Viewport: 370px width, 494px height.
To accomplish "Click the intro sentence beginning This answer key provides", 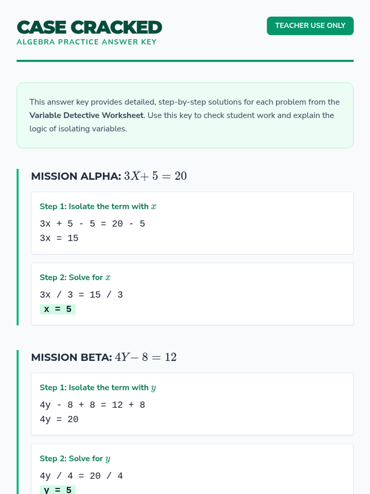I will pos(184,102).
